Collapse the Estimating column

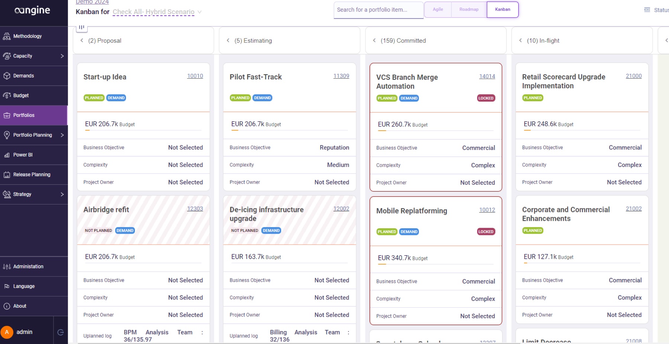click(x=228, y=40)
